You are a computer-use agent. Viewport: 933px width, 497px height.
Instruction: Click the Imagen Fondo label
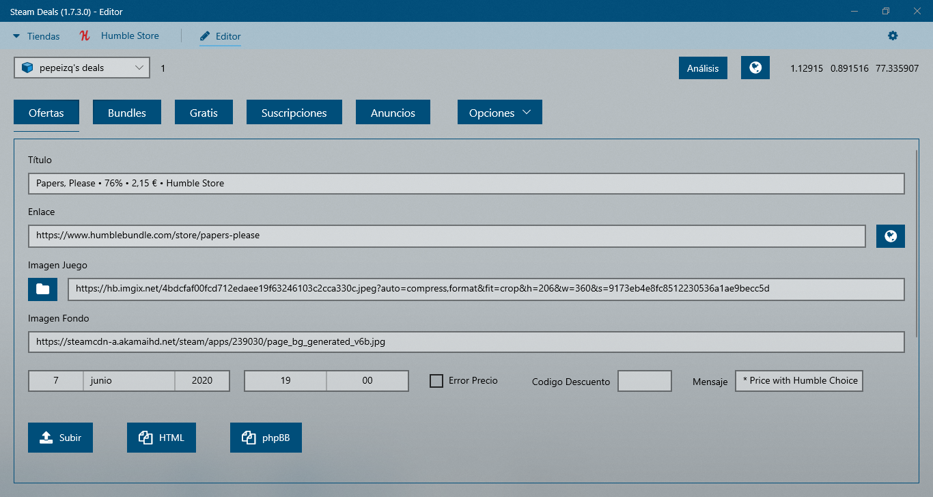(x=59, y=318)
